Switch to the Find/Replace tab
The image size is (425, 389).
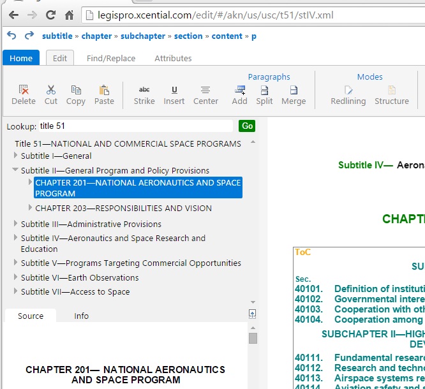coord(111,58)
